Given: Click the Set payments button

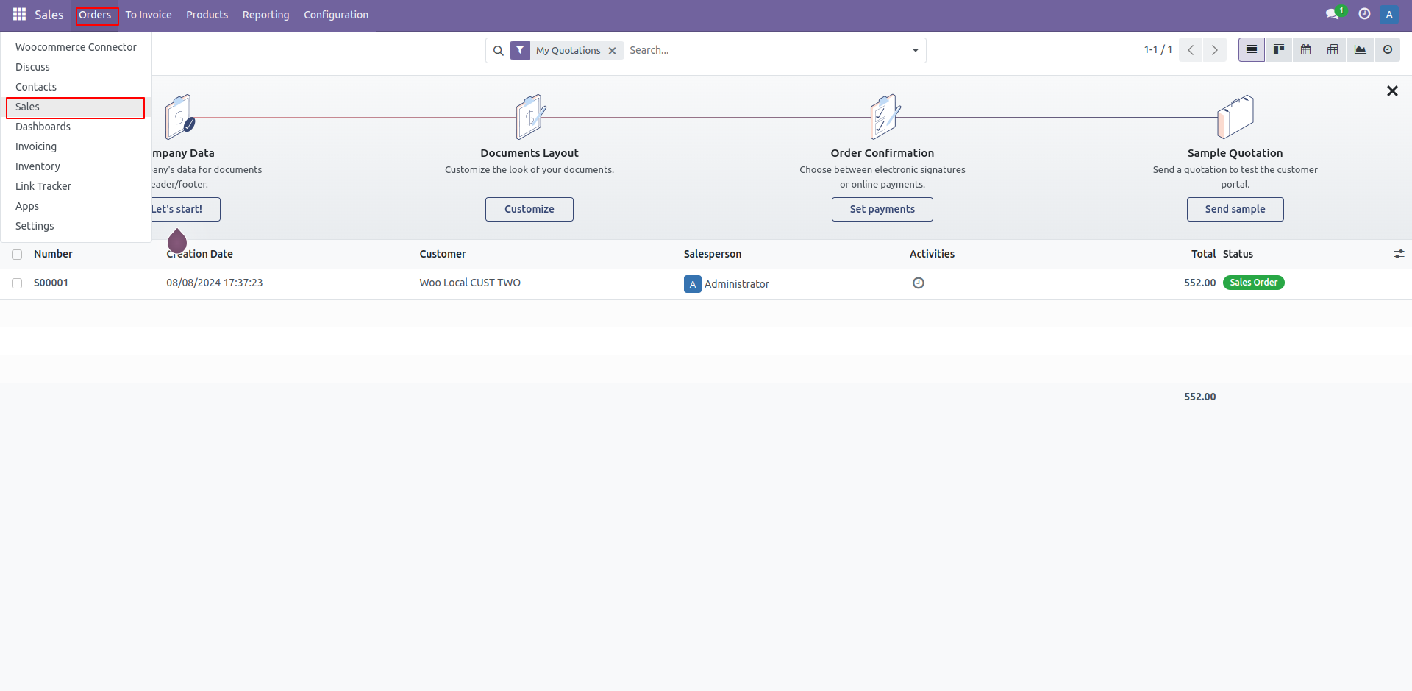Looking at the screenshot, I should tap(882, 209).
